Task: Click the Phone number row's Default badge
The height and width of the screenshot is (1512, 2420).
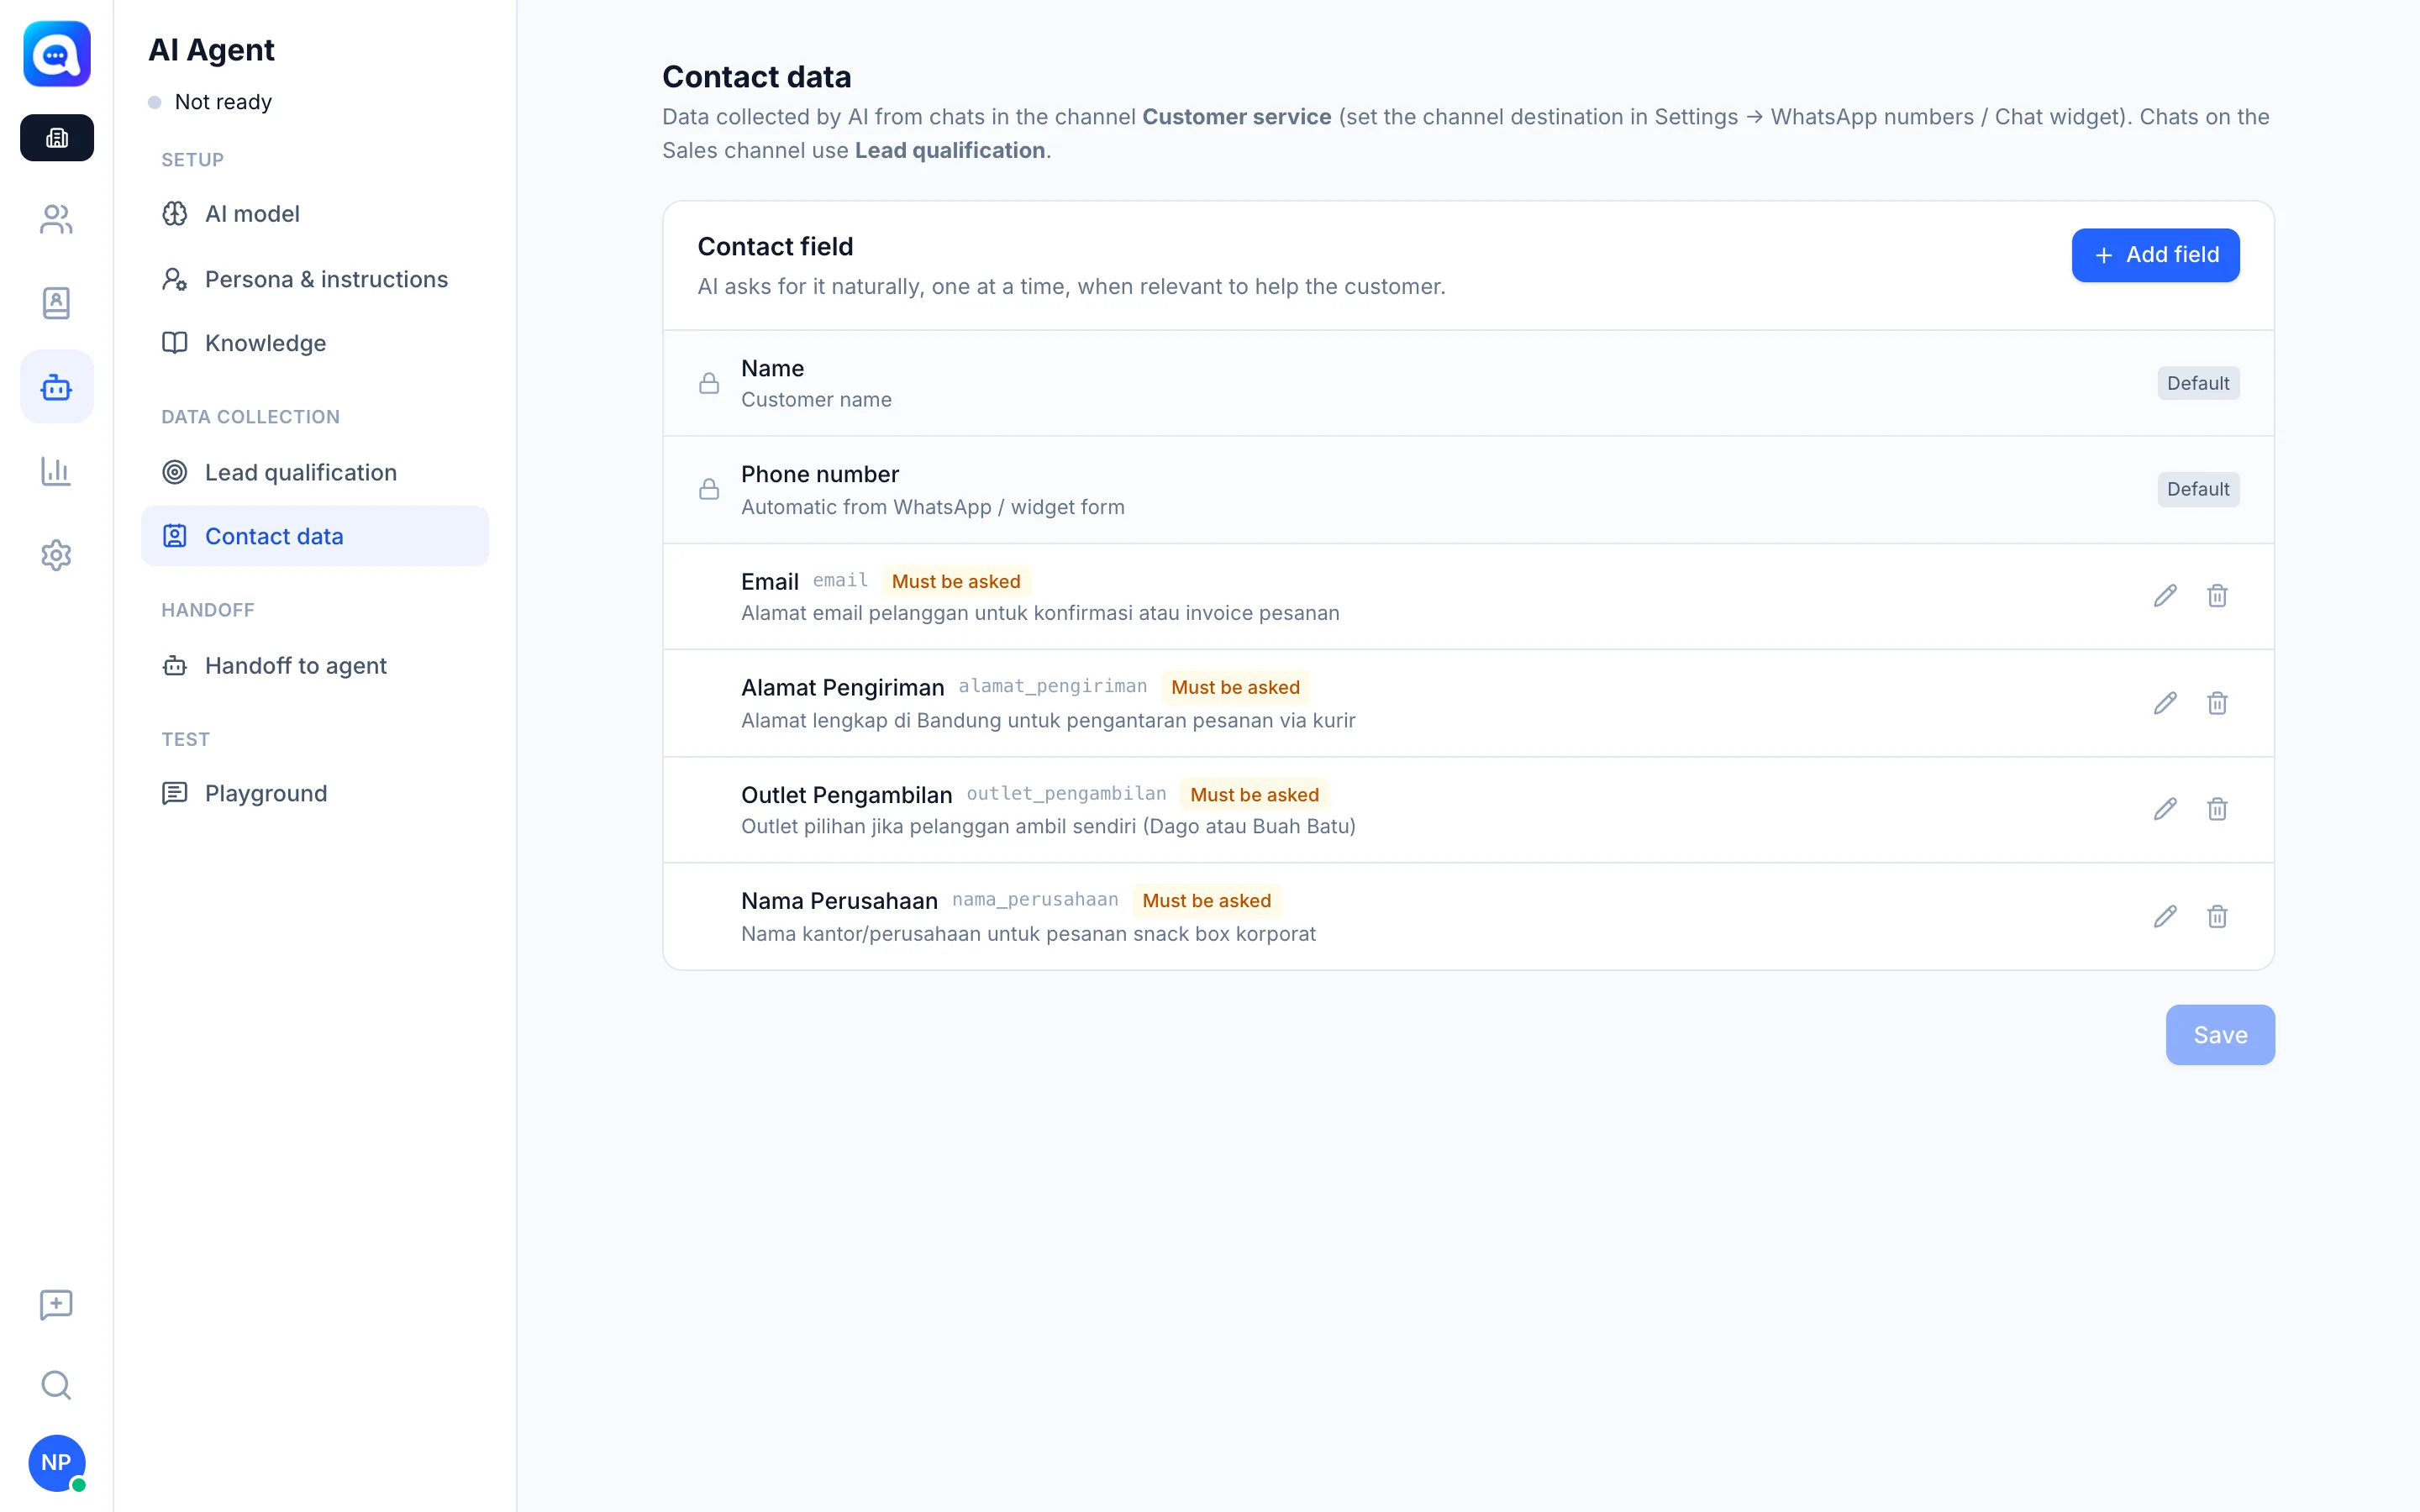Action: (x=2198, y=489)
